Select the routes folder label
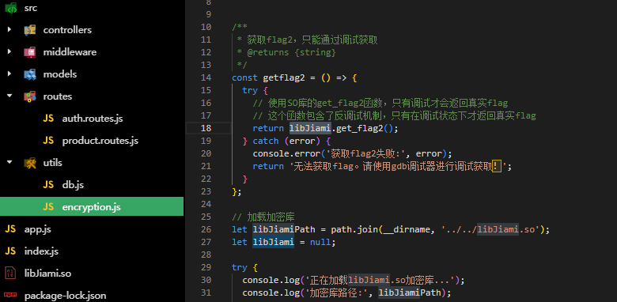This screenshot has height=302, width=617. tap(58, 96)
